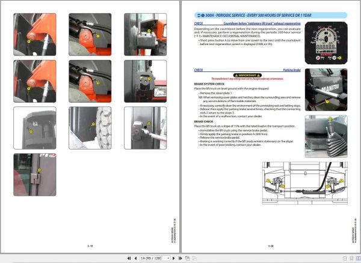Click the Manitou cover plate photo
The height and width of the screenshot is (263, 361).
(x=326, y=90)
